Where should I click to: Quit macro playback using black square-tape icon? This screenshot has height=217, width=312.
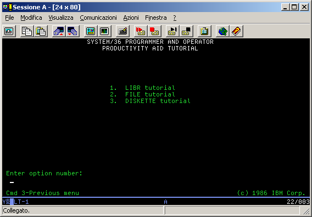pyautogui.click(x=186, y=31)
